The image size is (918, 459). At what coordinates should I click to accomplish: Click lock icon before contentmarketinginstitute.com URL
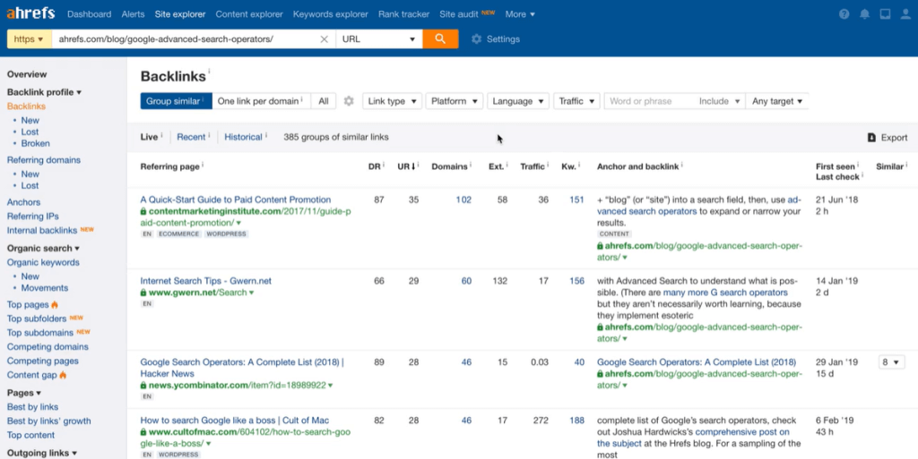[x=143, y=211]
